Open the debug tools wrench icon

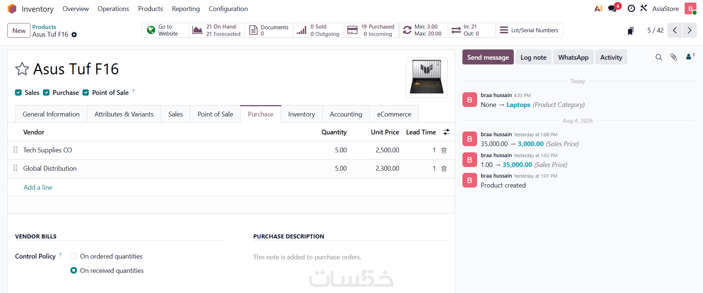[x=644, y=8]
